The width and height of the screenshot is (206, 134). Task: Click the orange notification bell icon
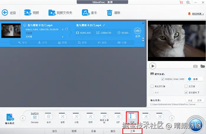click(x=189, y=13)
